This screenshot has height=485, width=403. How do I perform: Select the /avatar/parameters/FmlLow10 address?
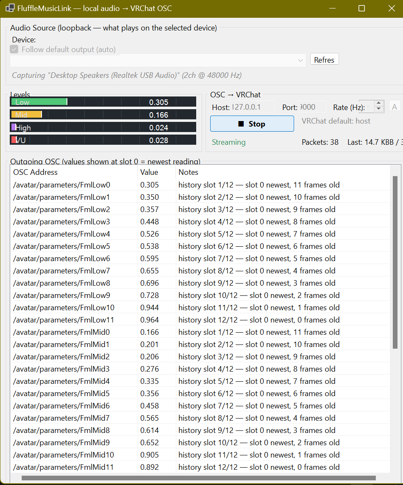coord(64,307)
